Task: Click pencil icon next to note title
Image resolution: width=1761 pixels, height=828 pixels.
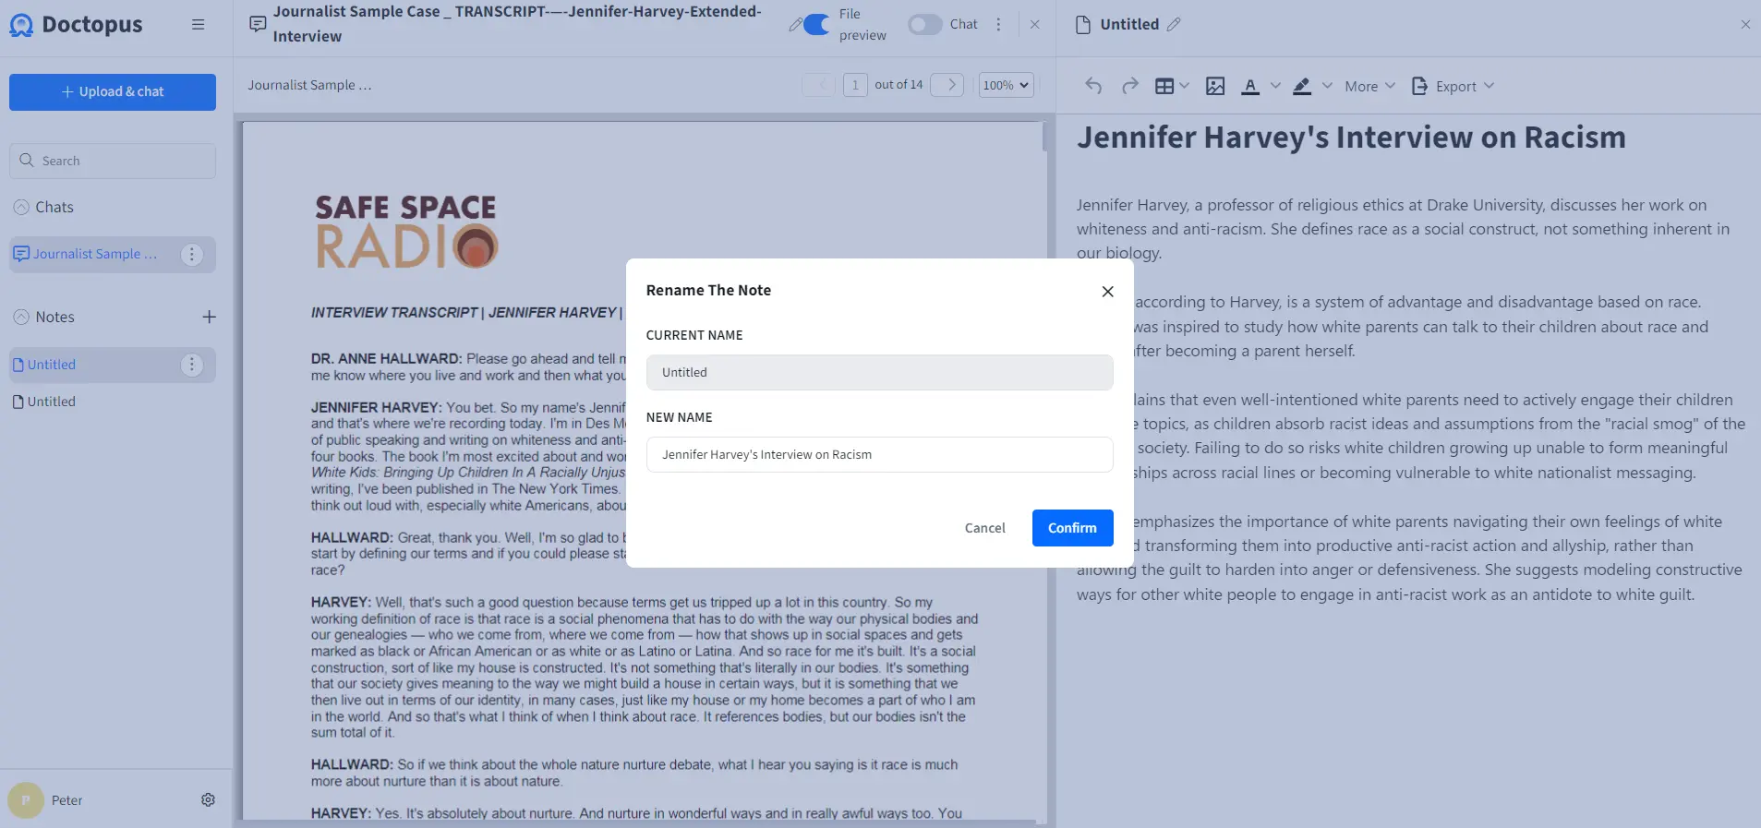Action: click(1174, 25)
